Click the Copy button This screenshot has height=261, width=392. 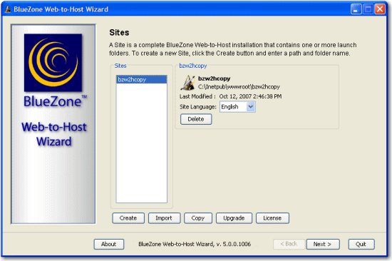pos(198,218)
